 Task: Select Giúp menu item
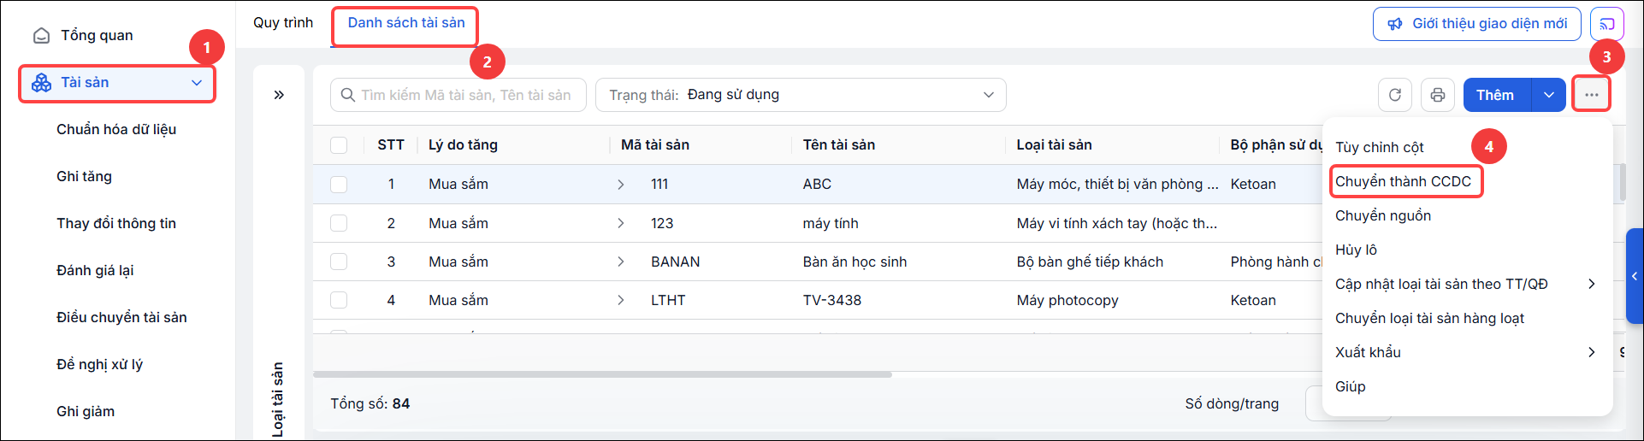pyautogui.click(x=1351, y=386)
